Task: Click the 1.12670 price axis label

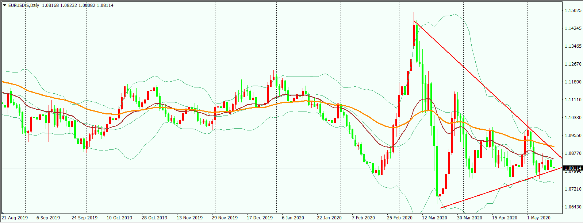Action: 573,64
